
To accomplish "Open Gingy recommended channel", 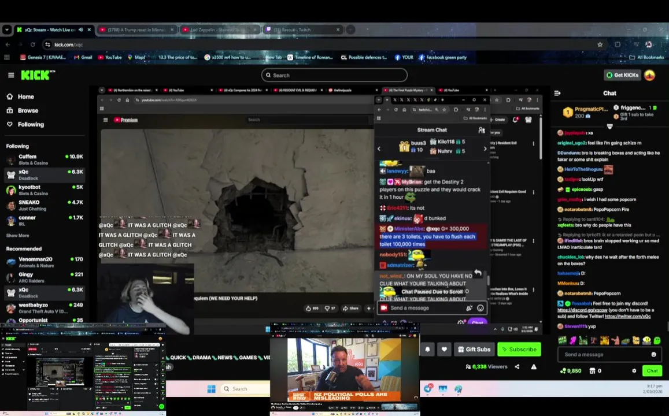I will coord(45,277).
